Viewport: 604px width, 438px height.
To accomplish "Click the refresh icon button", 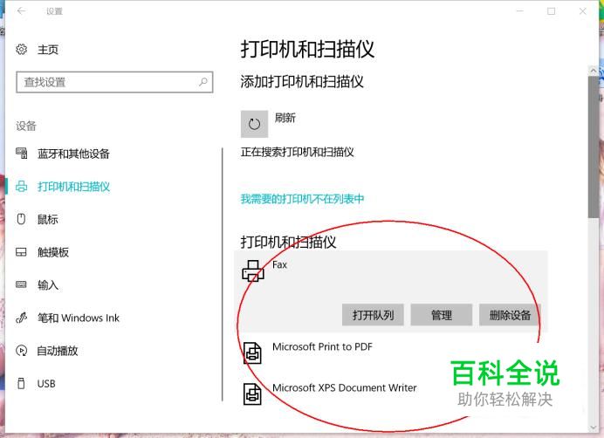I will click(x=254, y=124).
